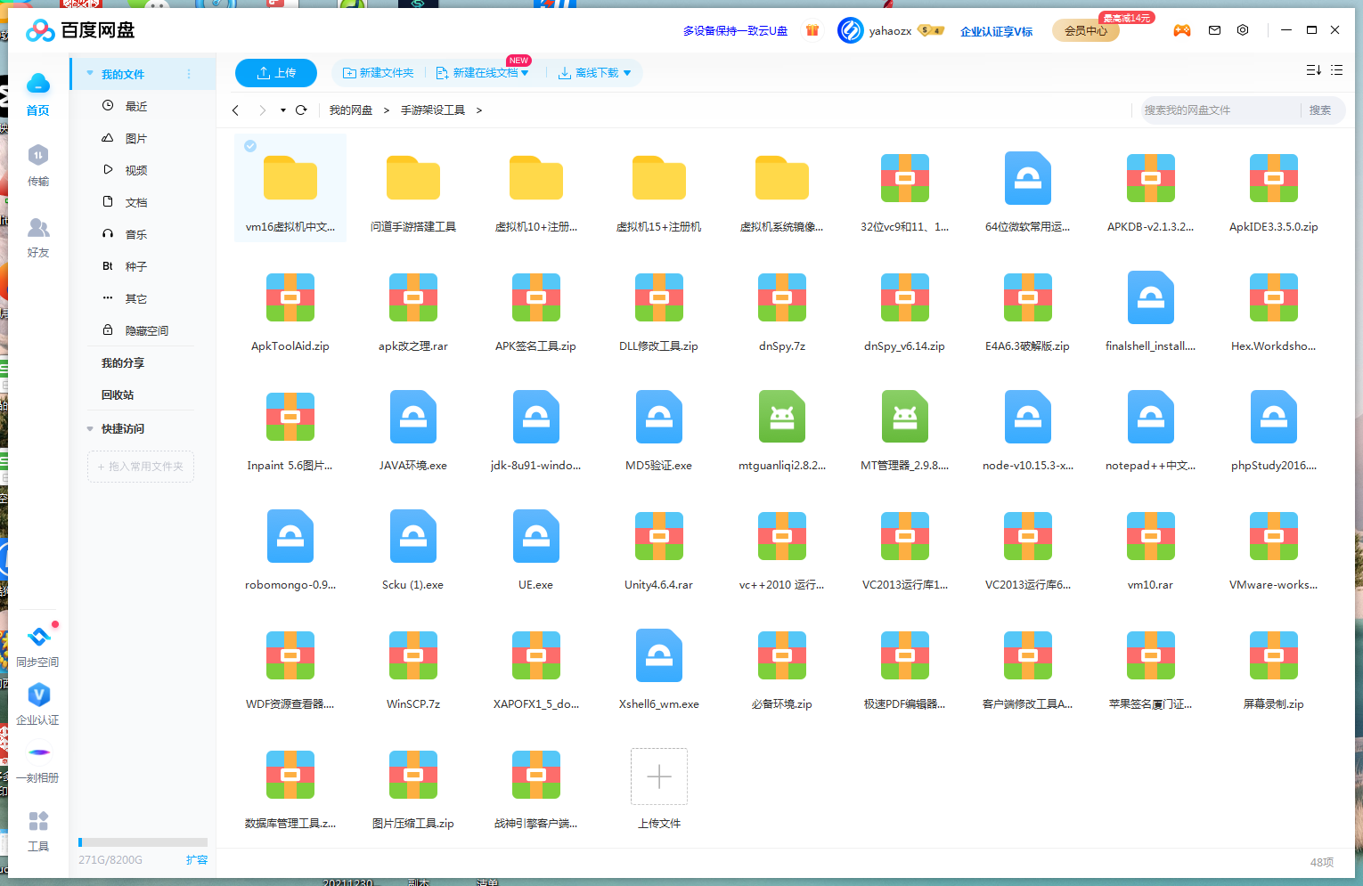1363x886 pixels.
Task: Open the 新建在线文档 dropdown
Action: coord(525,73)
